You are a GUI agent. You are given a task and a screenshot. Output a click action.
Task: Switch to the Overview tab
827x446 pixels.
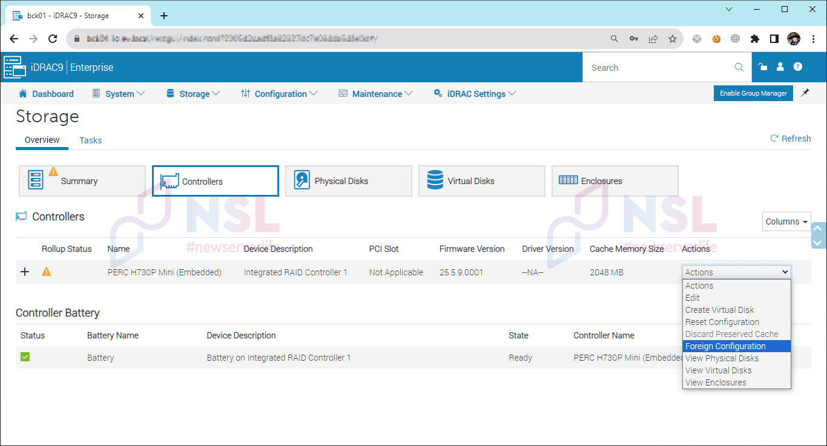coord(42,140)
